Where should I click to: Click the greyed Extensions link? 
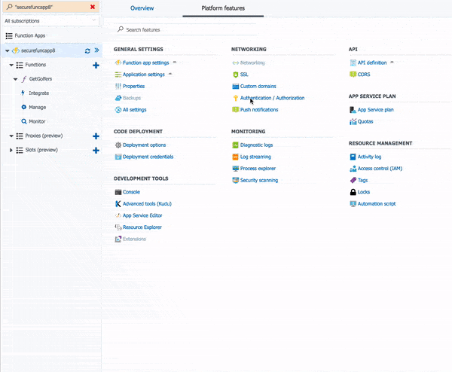[x=134, y=239]
